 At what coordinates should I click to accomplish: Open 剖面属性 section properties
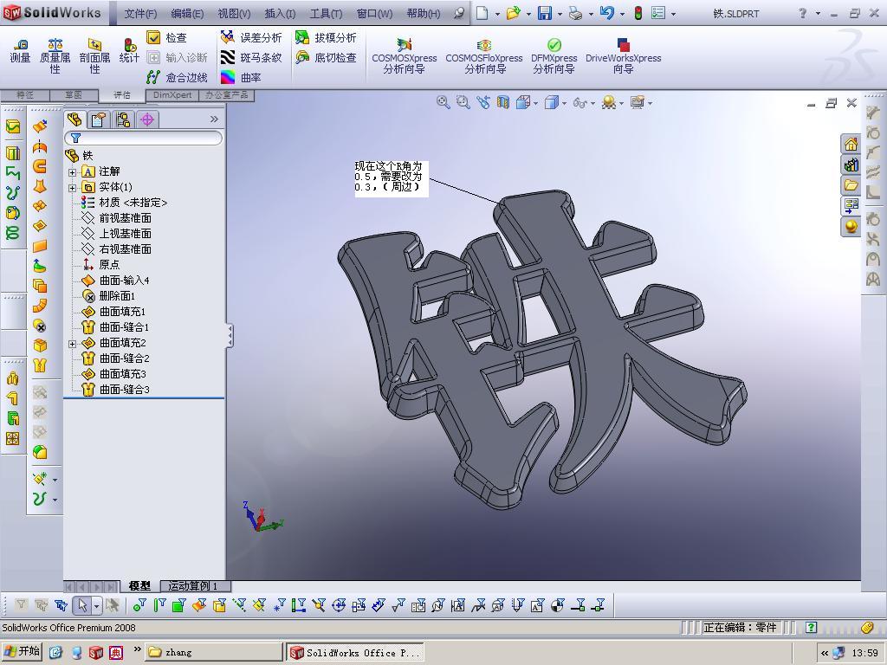(94, 56)
